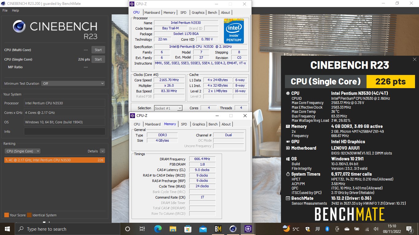Open File Explorer from the taskbar
419x235 pixels.
coord(173,229)
